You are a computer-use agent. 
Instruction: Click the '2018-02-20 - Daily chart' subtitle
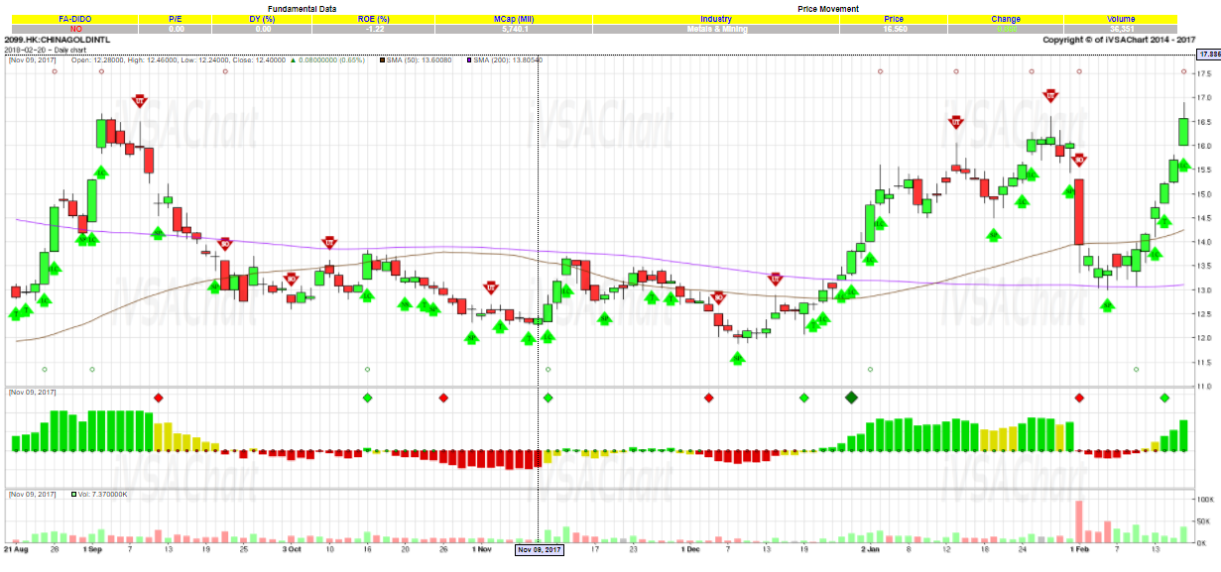point(45,49)
